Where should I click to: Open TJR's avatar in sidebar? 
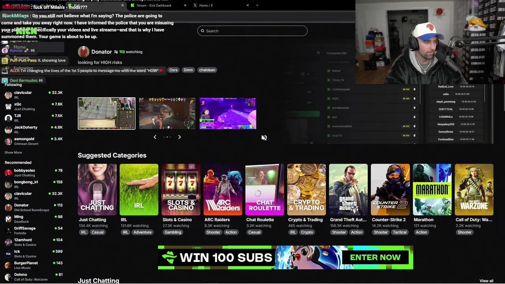click(x=8, y=118)
